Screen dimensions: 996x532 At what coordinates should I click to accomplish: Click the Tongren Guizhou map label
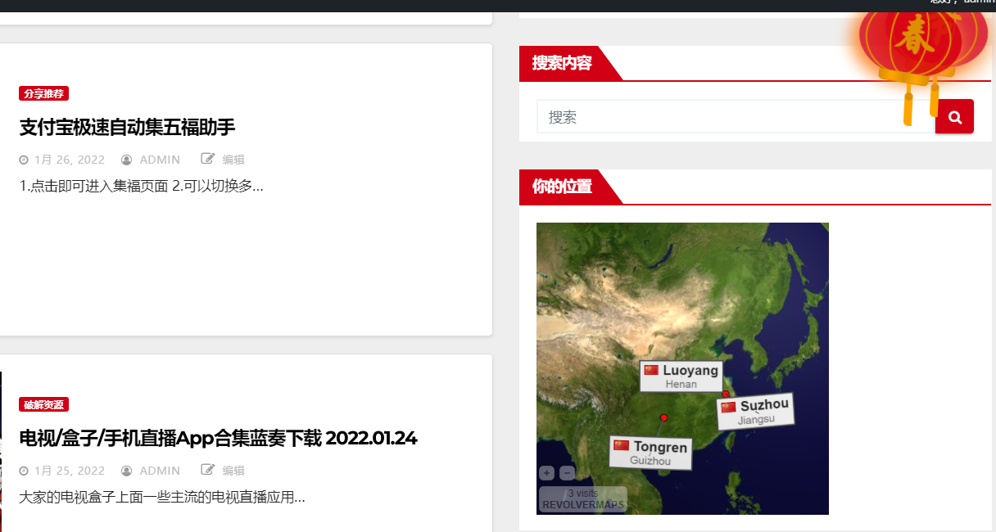[651, 453]
